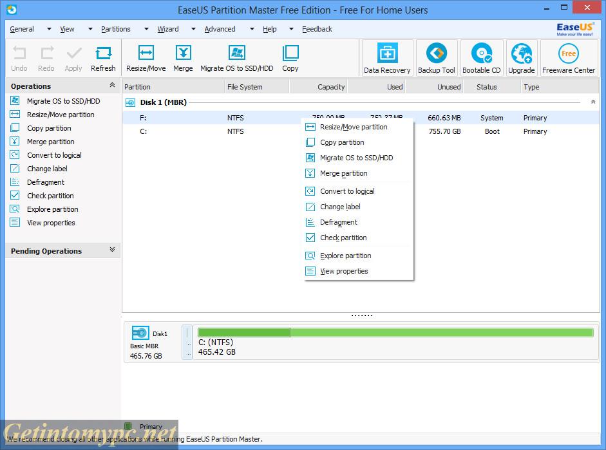Open the Feedback menu
Viewport: 606px width, 450px height.
317,29
